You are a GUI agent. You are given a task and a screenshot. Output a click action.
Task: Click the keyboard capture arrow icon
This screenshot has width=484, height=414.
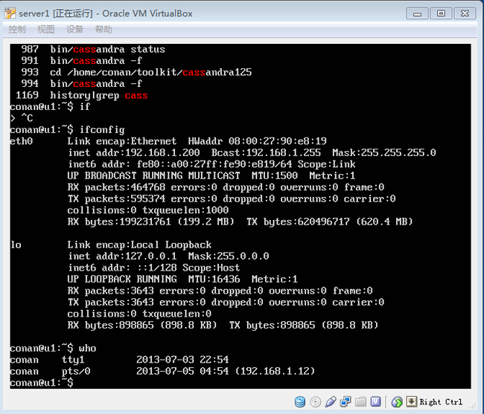412,401
